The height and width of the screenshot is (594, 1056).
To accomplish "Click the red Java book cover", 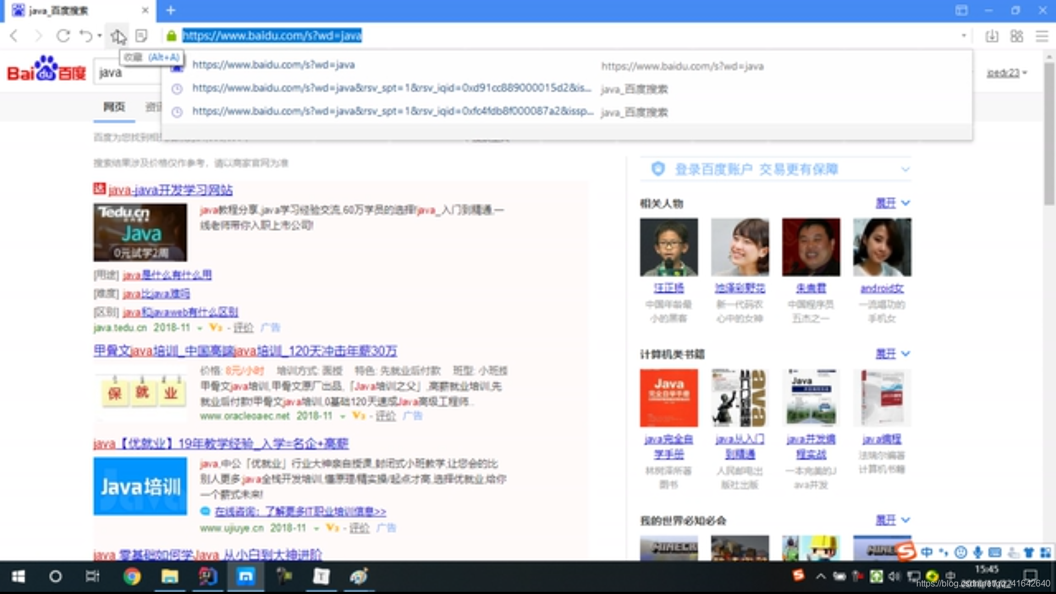I will (x=669, y=398).
